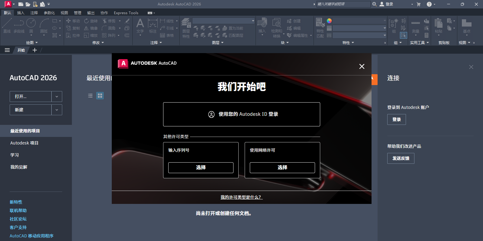This screenshot has height=241, width=483.
Task: Sign in with 使用您的 Autodesk ID 登录
Action: click(x=242, y=114)
